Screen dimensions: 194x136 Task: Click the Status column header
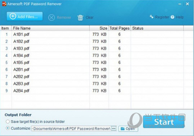[157, 28]
